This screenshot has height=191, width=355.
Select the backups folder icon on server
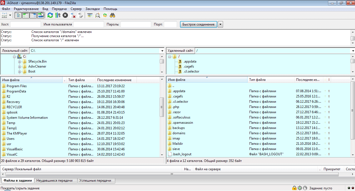tap(170, 128)
